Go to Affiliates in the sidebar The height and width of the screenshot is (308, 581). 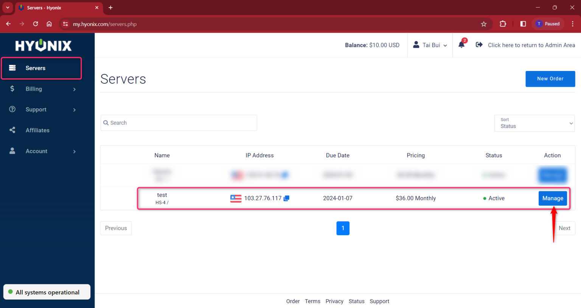[37, 130]
